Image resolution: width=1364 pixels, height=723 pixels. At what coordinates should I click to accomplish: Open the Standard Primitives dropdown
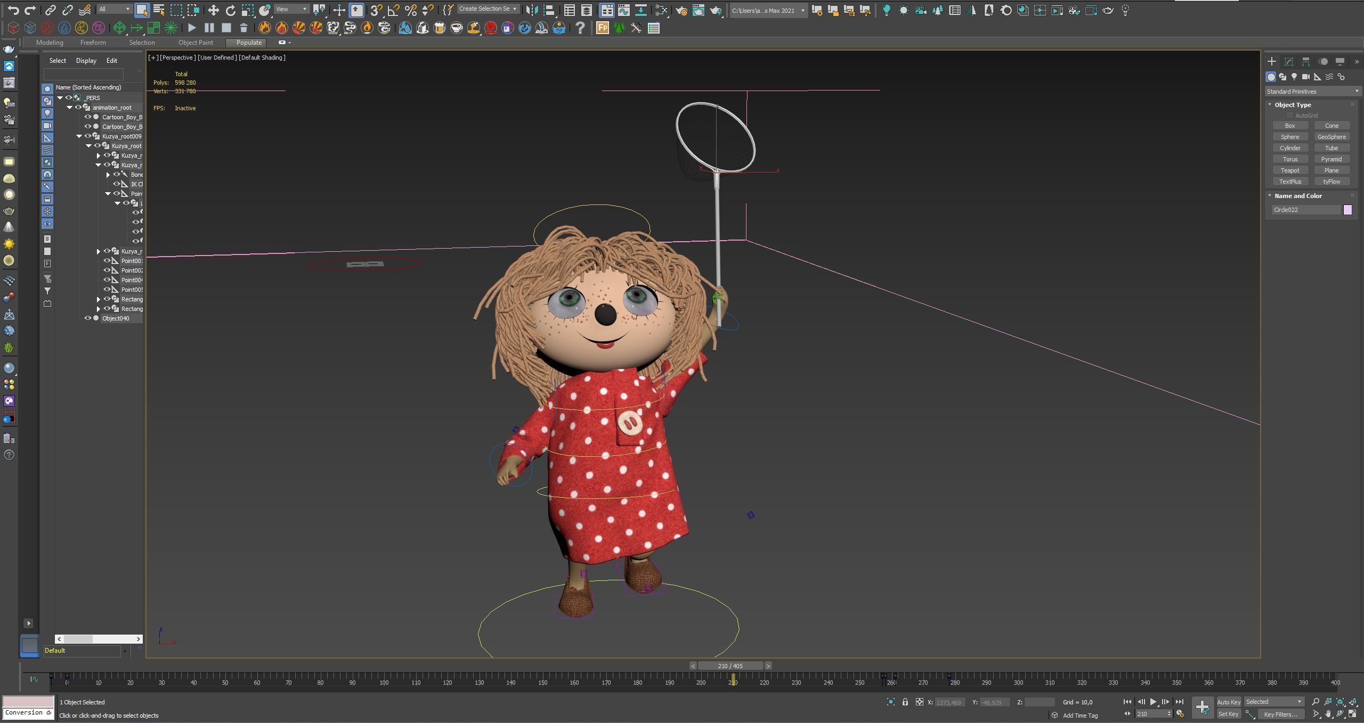tap(1313, 92)
